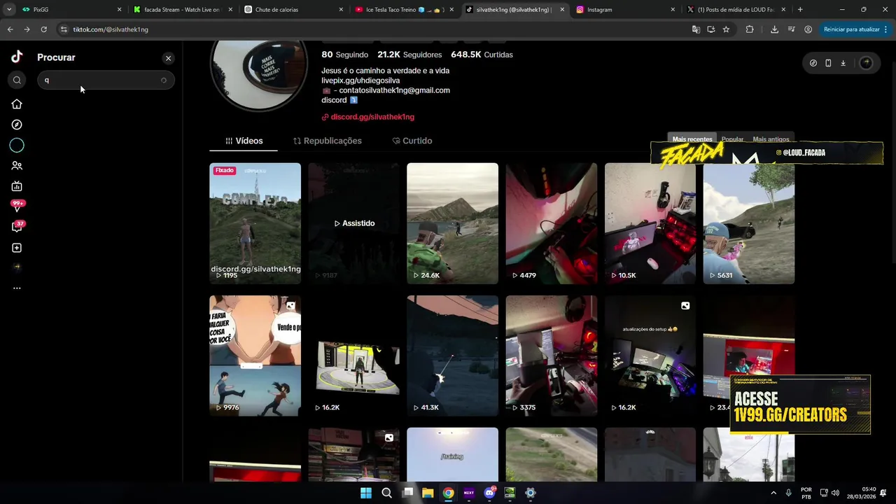Screen dimensions: 896x504
Task: Switch to the Republicações tab
Action: (327, 141)
